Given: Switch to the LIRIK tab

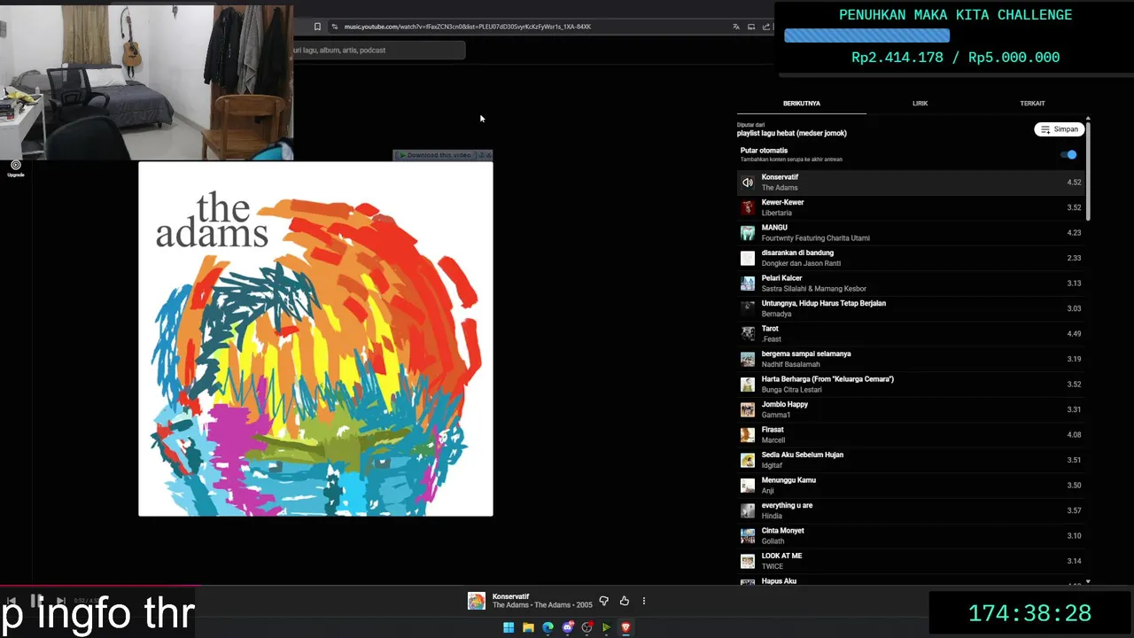Looking at the screenshot, I should coord(920,104).
